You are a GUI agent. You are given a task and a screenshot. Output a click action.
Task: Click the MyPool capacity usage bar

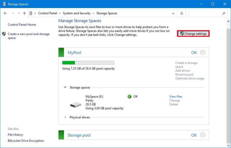point(88,63)
